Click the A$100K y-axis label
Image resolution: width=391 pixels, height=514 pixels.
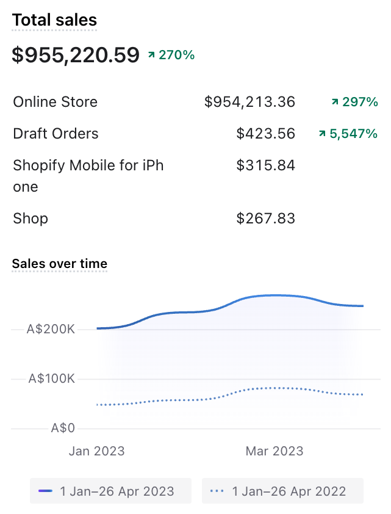click(51, 378)
